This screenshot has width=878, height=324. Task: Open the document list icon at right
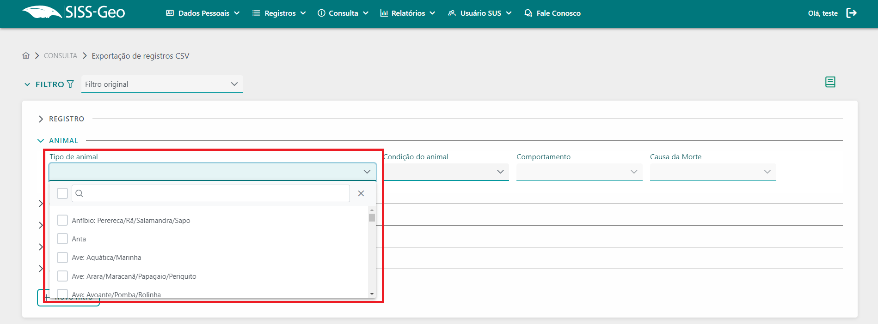click(x=830, y=82)
